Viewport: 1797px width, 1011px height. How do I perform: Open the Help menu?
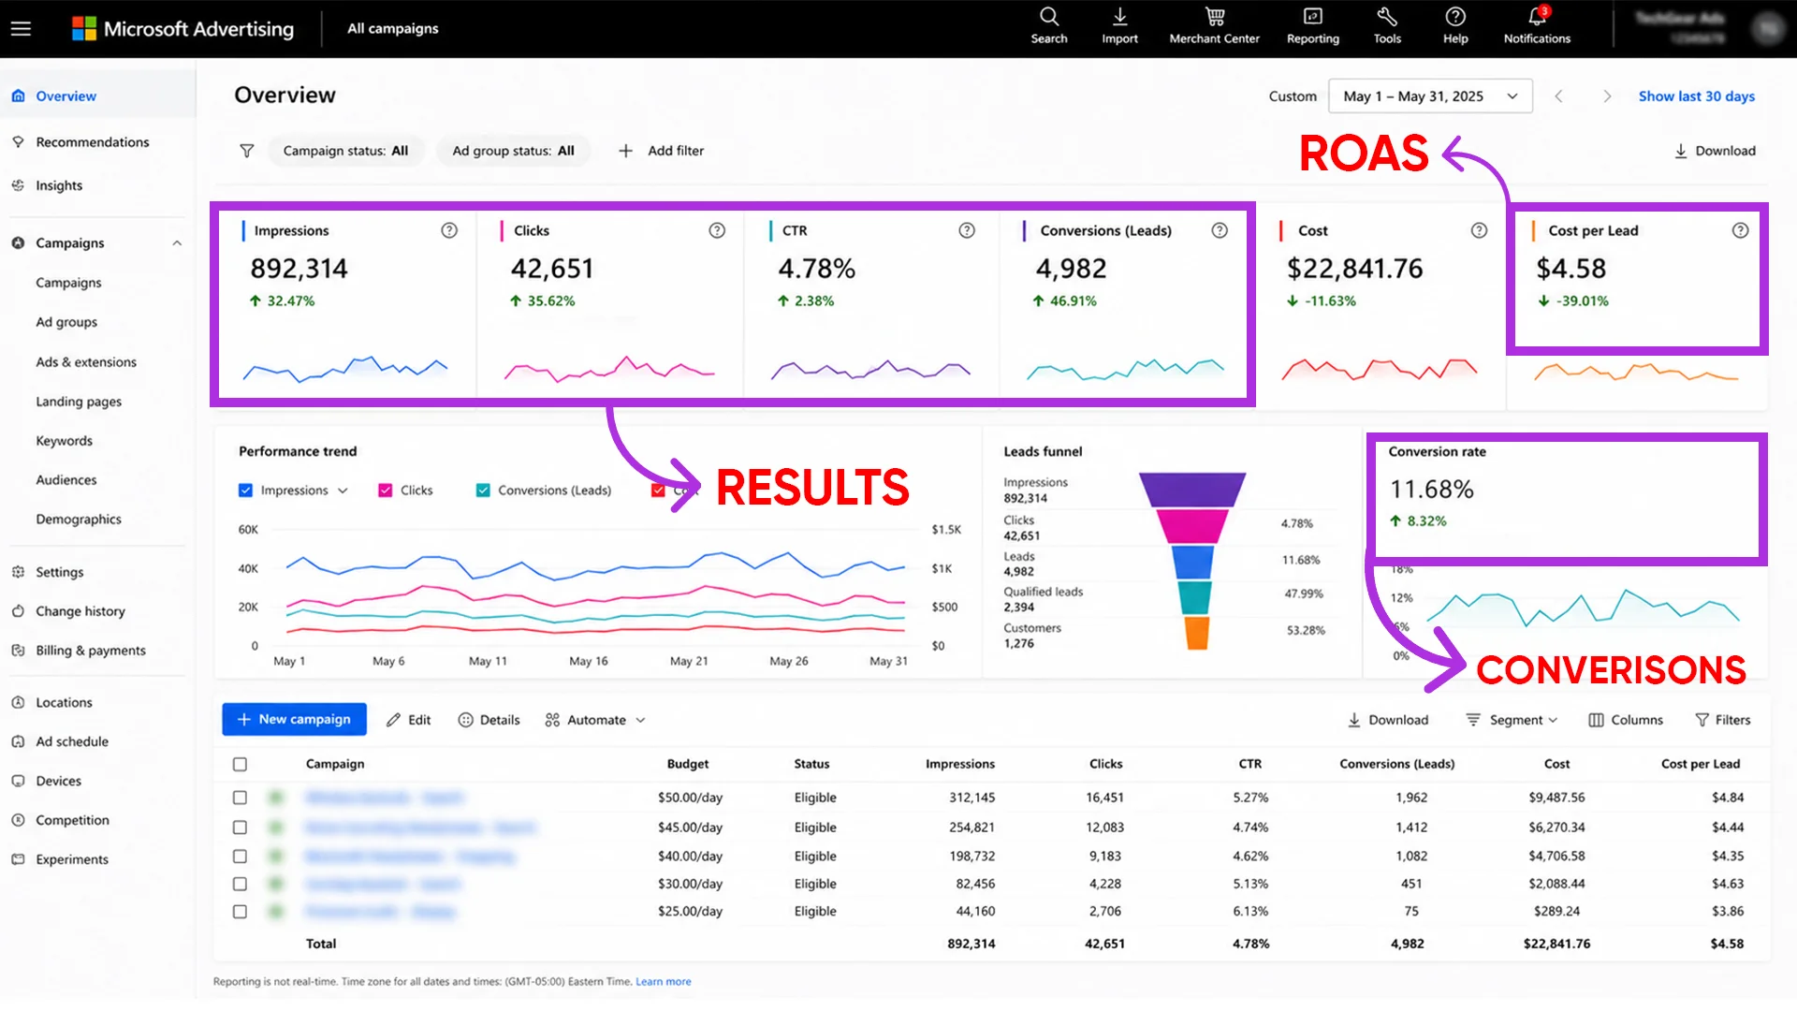(1454, 26)
